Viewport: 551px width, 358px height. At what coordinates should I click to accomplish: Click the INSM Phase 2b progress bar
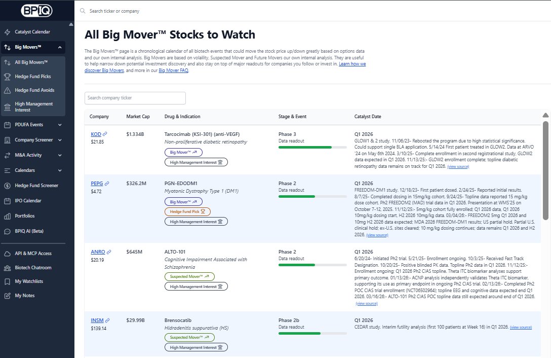[x=312, y=333]
